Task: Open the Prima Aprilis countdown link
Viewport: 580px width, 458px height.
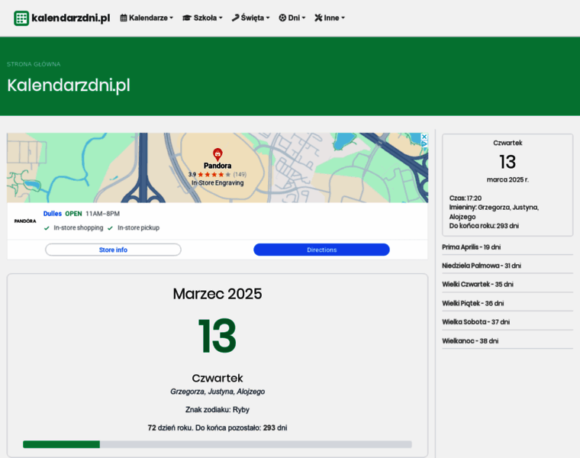Action: tap(471, 247)
